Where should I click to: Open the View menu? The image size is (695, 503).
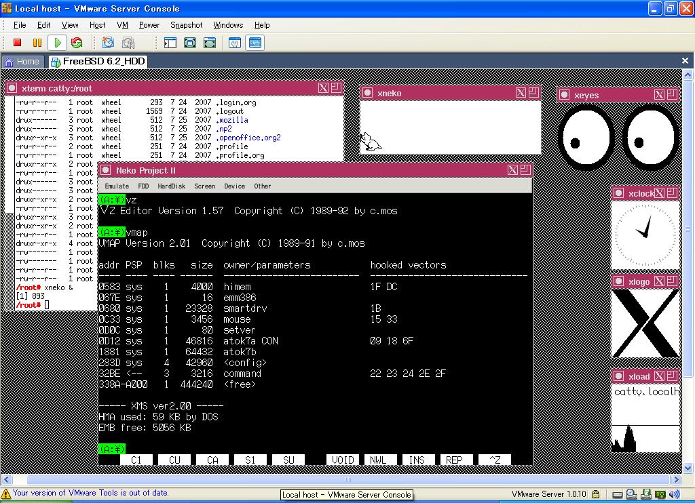[x=70, y=25]
